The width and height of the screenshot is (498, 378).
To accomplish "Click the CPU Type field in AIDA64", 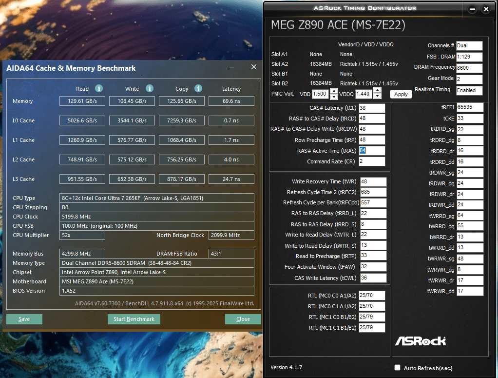I will pos(156,198).
